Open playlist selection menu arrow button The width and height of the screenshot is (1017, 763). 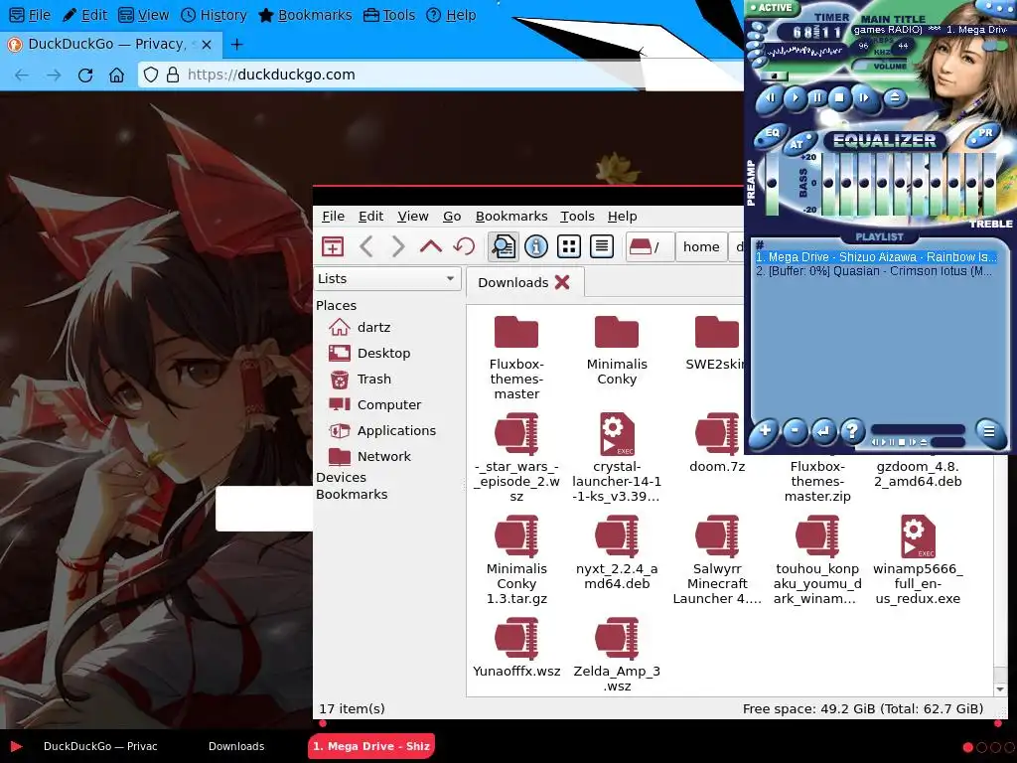point(823,430)
